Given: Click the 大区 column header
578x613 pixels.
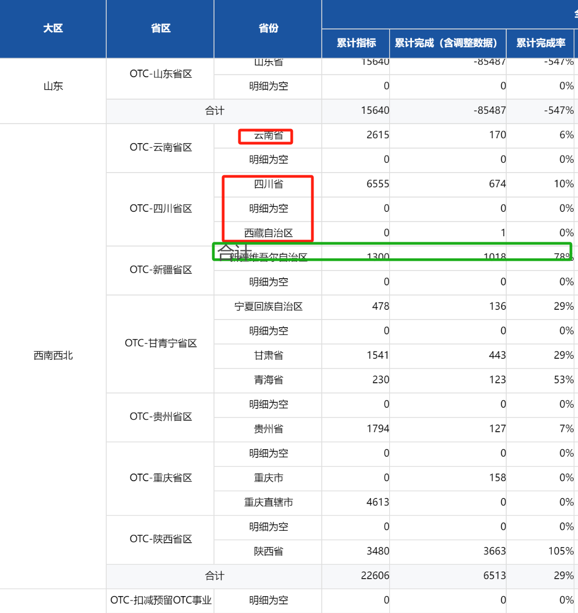Looking at the screenshot, I should pos(53,29).
